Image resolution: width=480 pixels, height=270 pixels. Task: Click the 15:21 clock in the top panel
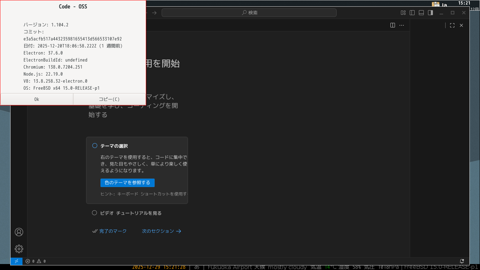click(x=464, y=3)
